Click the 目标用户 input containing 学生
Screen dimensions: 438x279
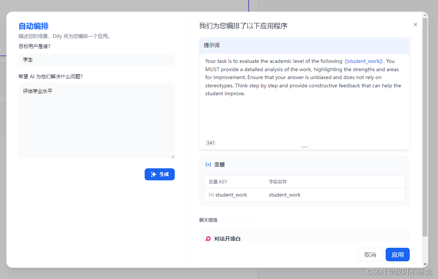click(96, 59)
